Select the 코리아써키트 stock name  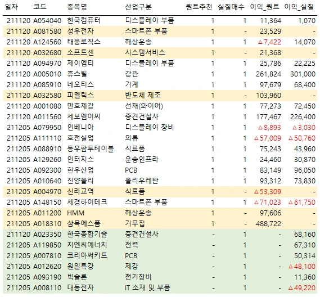point(87,255)
